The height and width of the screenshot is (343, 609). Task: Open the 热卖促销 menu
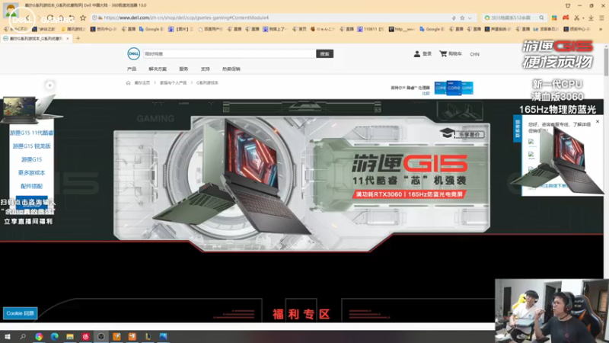[231, 69]
